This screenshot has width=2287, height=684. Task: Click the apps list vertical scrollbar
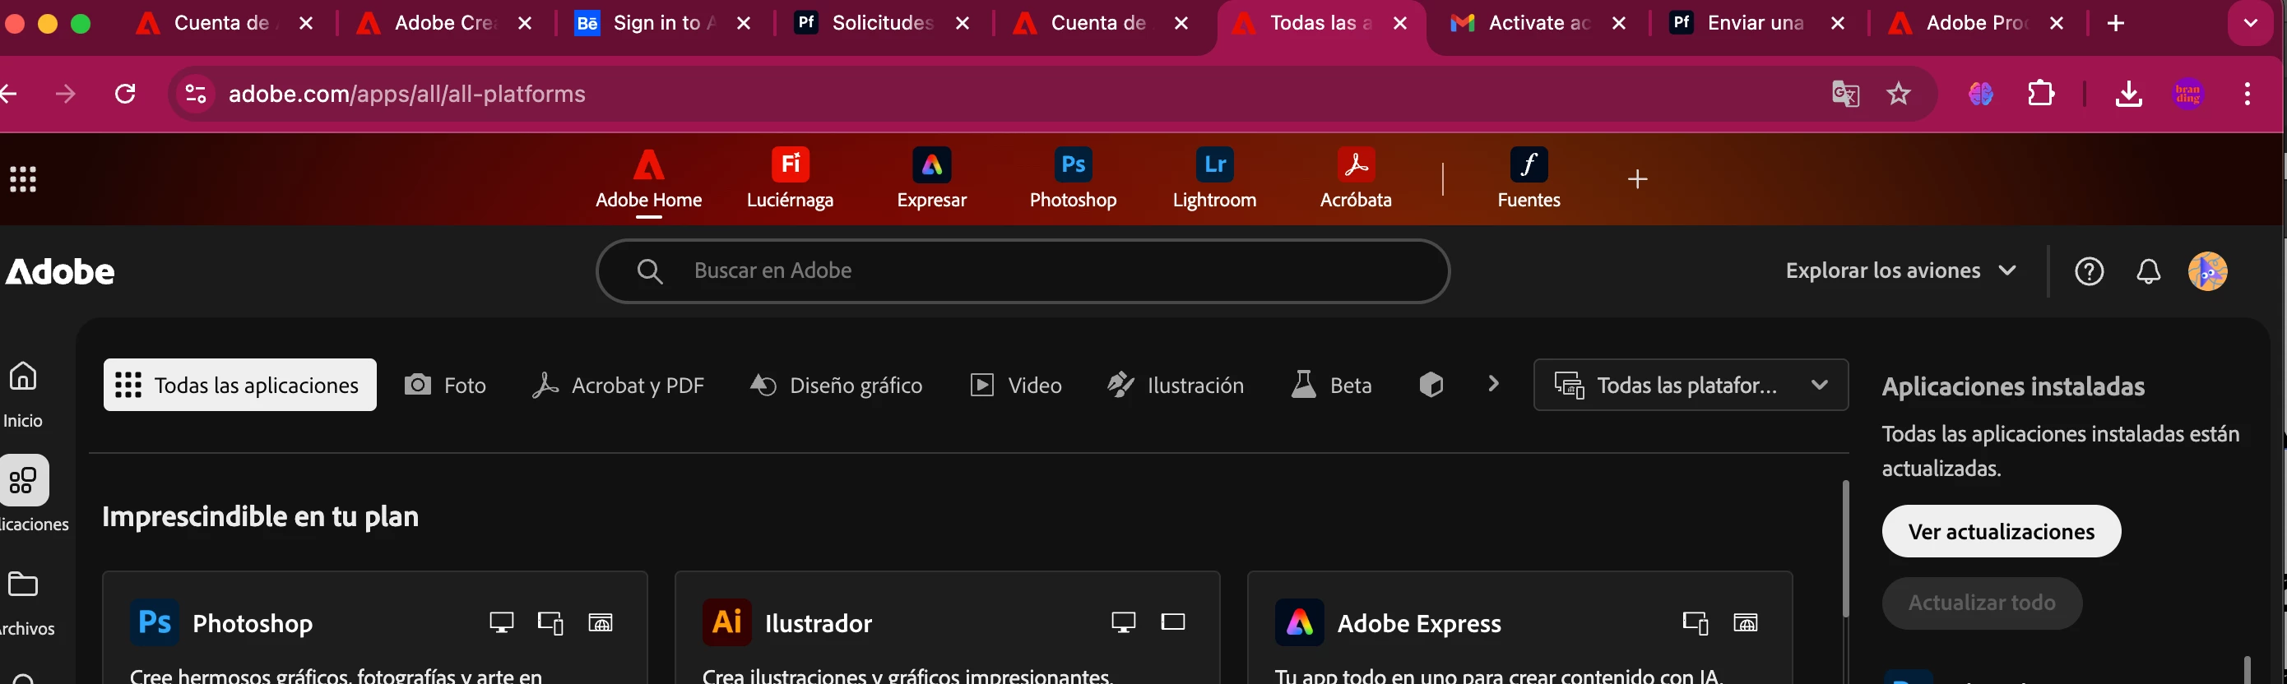(1846, 550)
